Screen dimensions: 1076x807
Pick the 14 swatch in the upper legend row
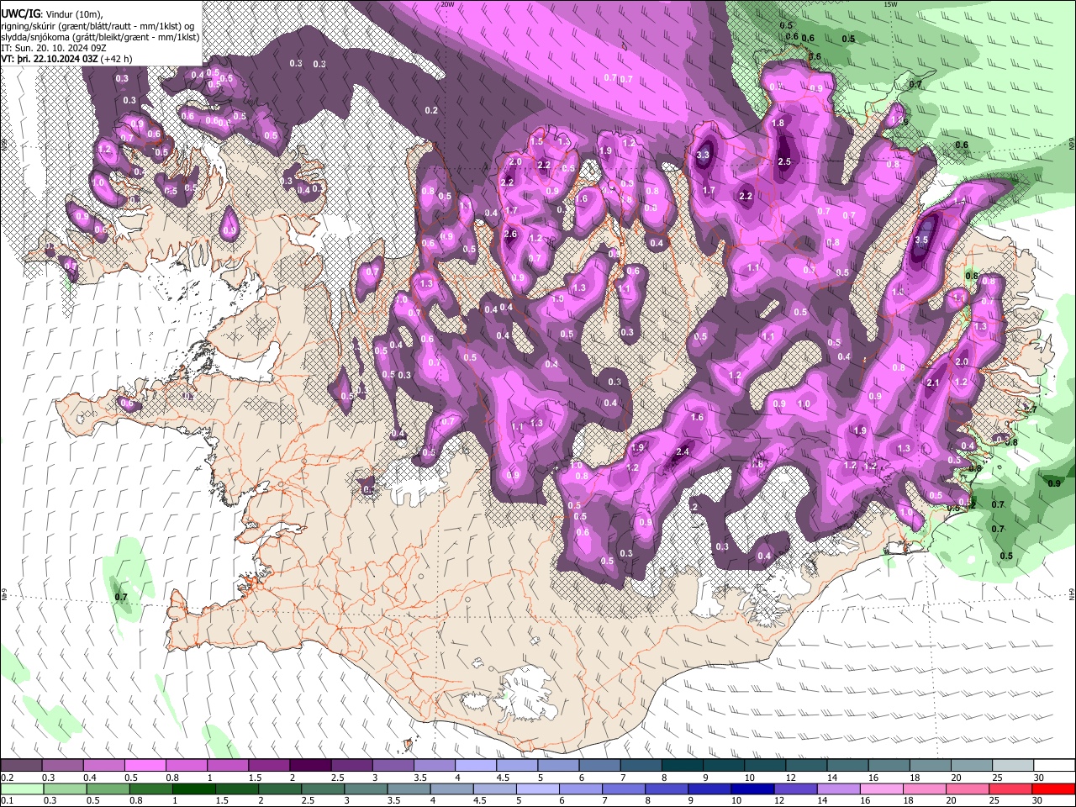pyautogui.click(x=848, y=766)
